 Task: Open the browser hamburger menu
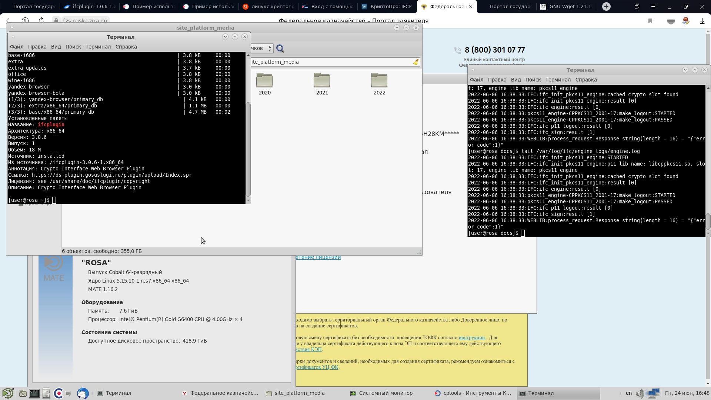(653, 6)
